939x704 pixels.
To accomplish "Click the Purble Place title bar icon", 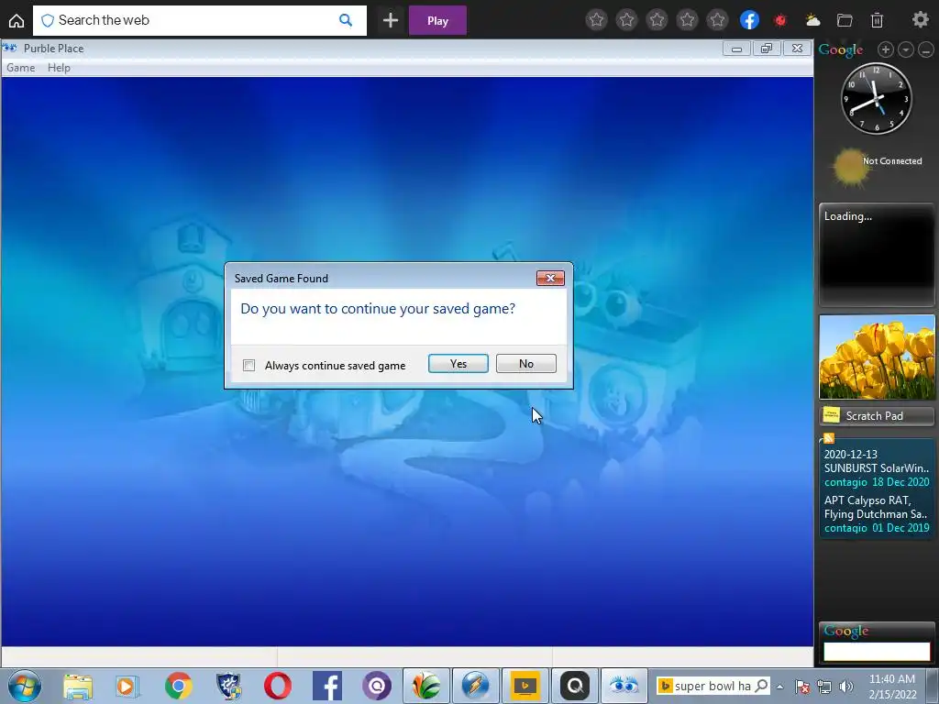I will [9, 48].
